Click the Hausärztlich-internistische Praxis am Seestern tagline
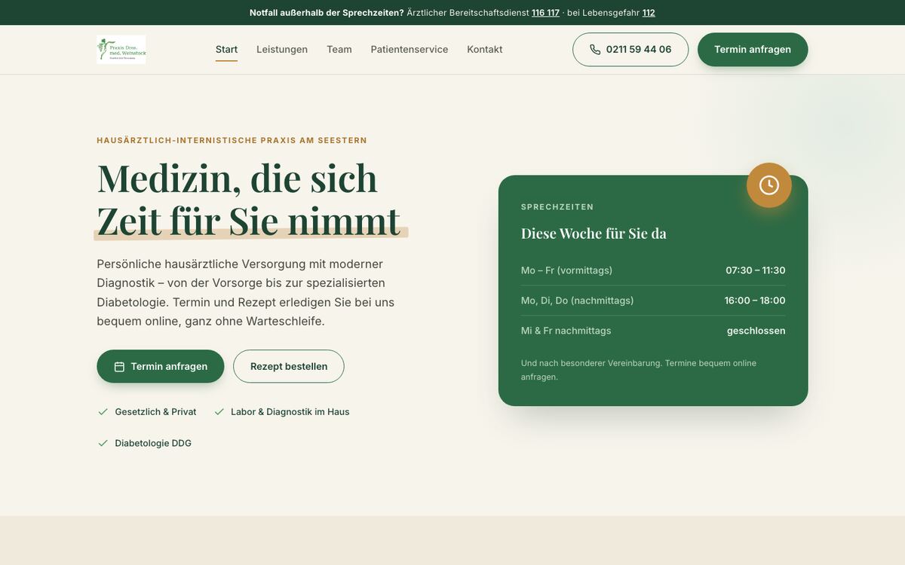Image resolution: width=905 pixels, height=565 pixels. [x=232, y=140]
